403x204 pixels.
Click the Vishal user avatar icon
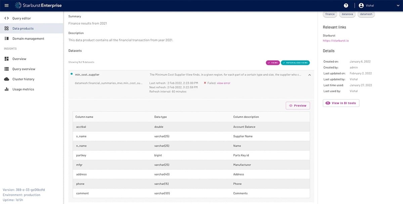tap(361, 6)
